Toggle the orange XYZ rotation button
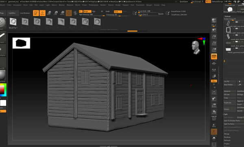This screenshot has height=147, width=244. click(214, 81)
